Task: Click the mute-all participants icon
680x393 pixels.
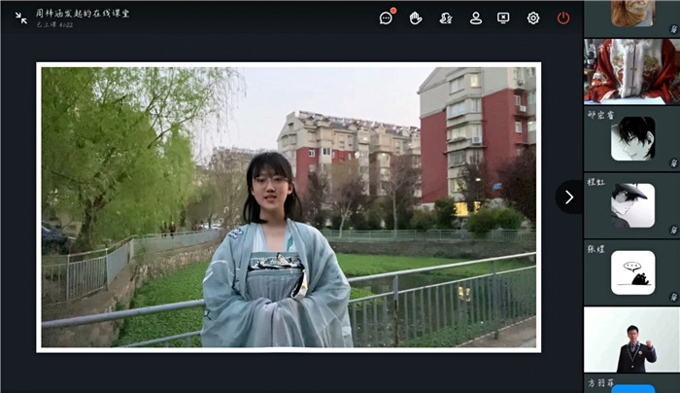Action: [446, 18]
